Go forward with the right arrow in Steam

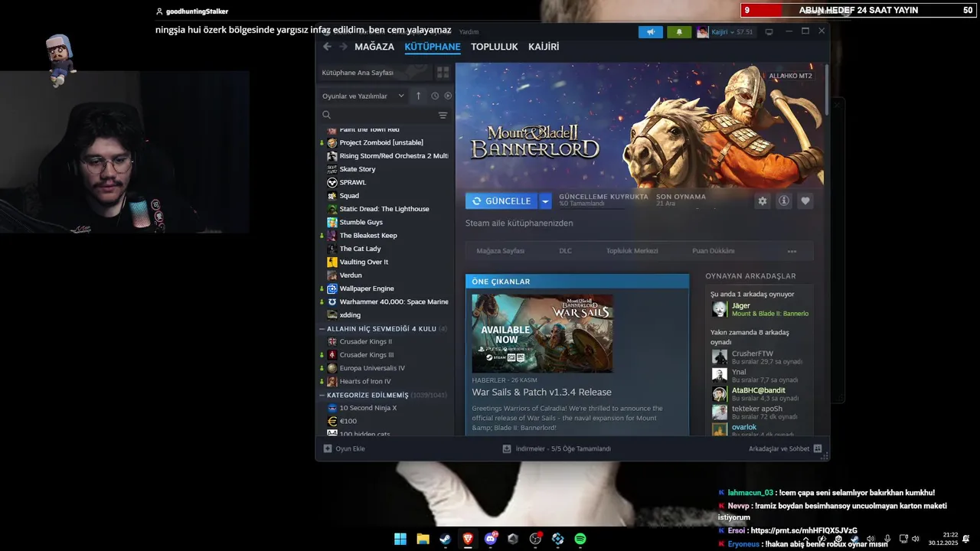click(x=343, y=47)
